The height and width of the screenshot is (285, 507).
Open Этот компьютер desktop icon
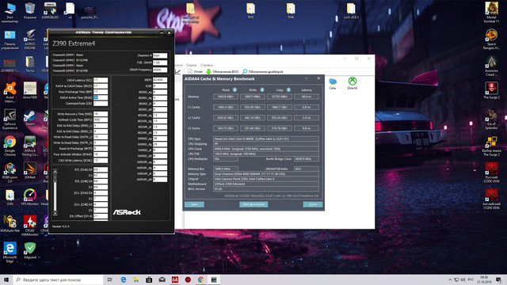(10, 13)
